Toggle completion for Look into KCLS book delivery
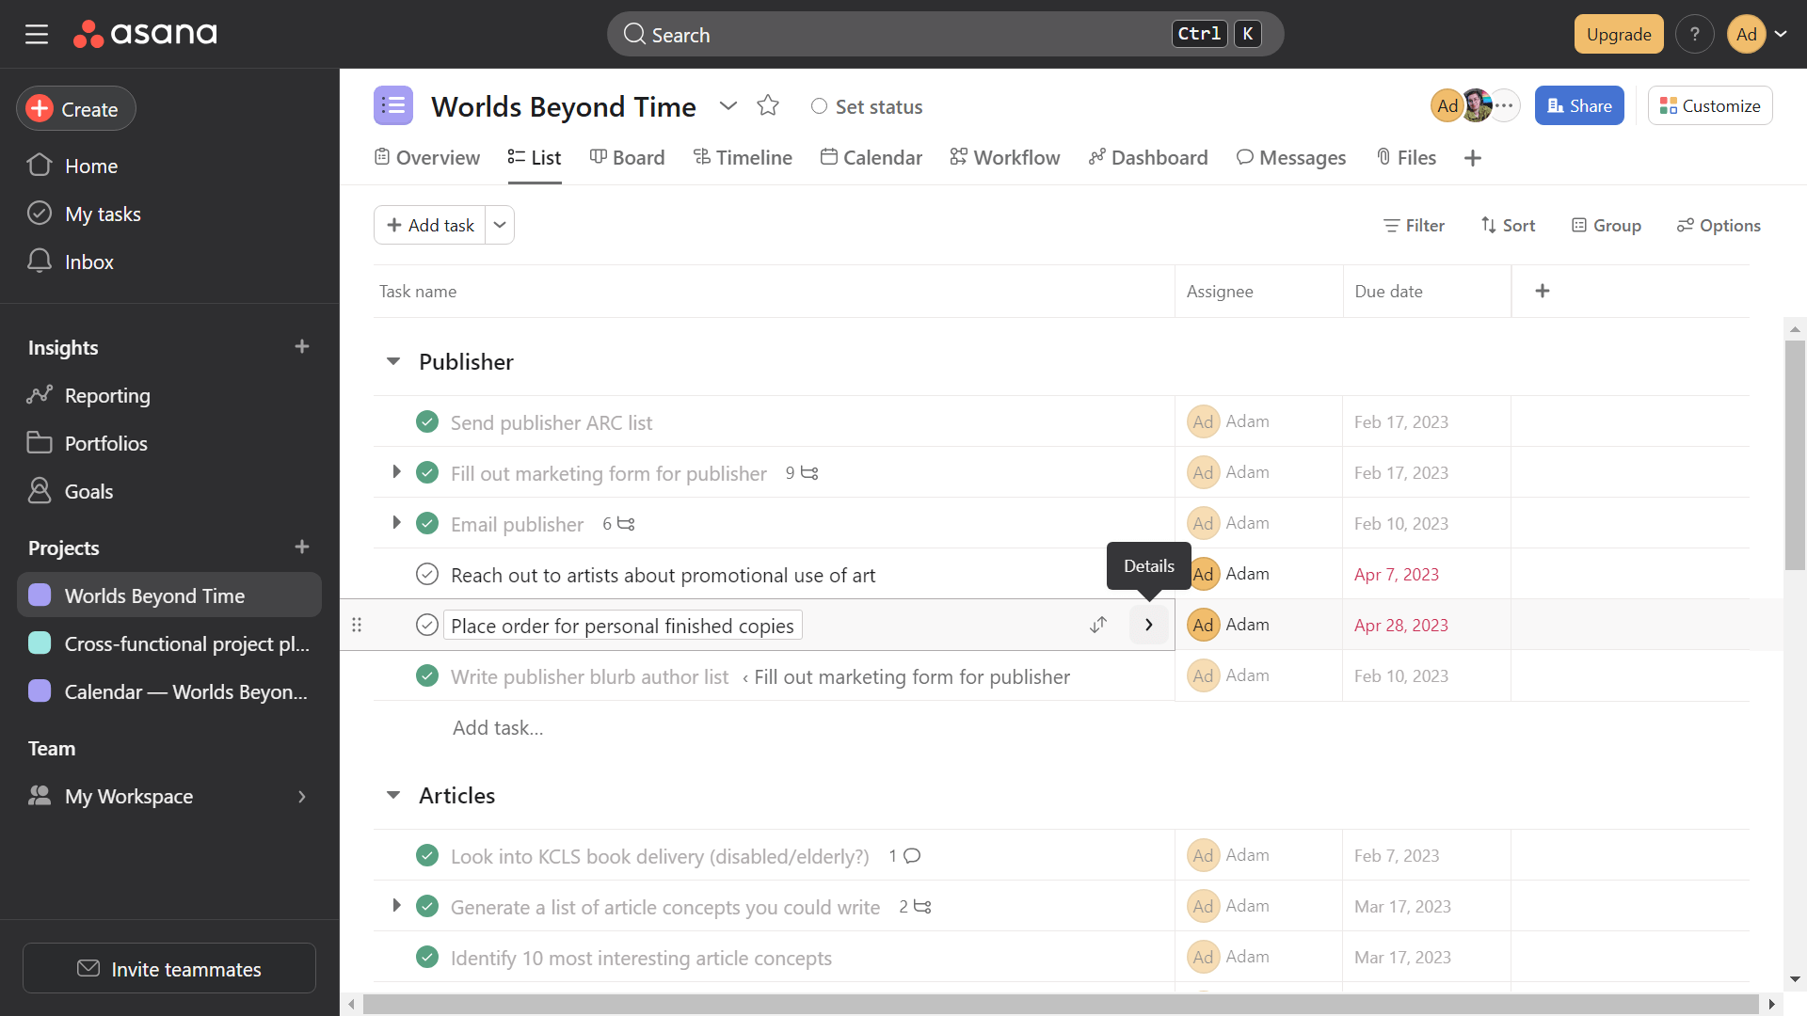 coord(429,856)
